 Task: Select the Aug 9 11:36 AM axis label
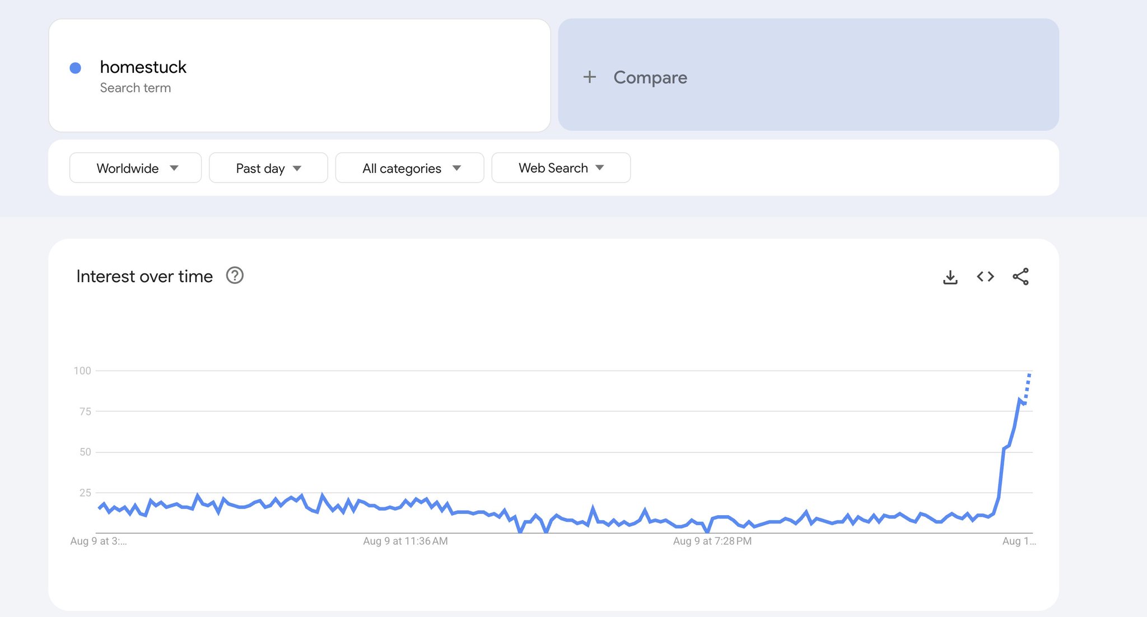point(405,541)
